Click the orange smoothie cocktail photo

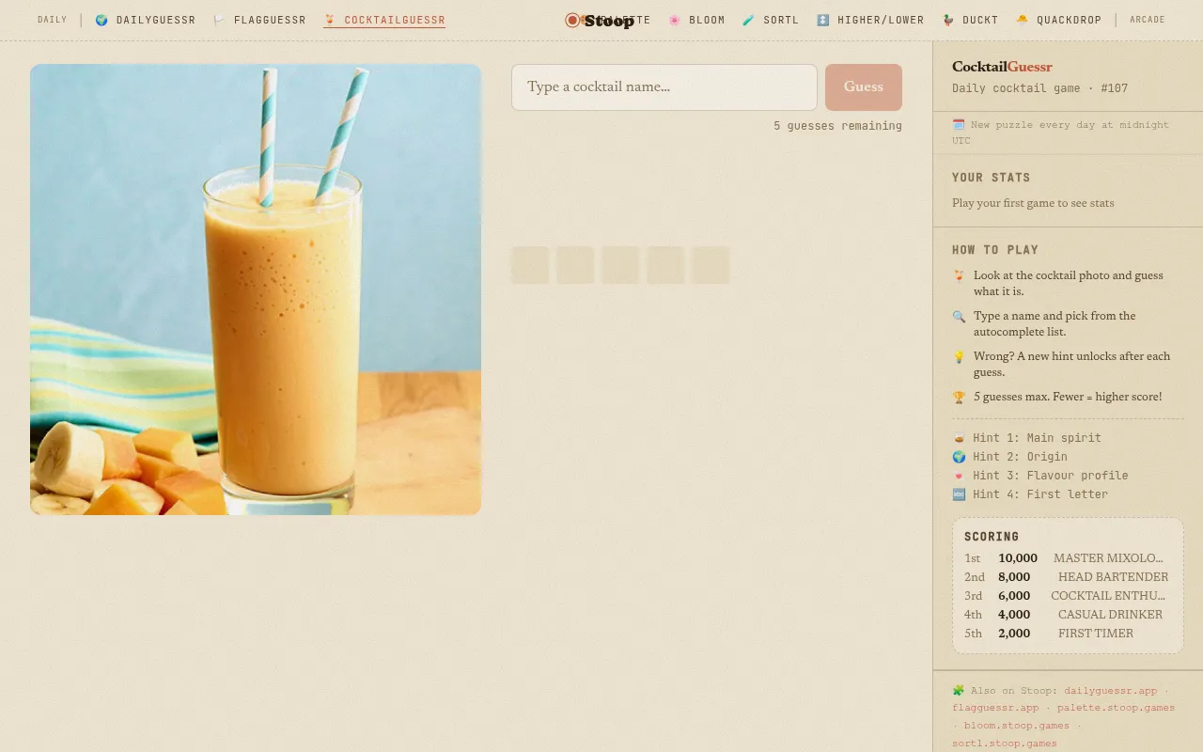pyautogui.click(x=256, y=290)
